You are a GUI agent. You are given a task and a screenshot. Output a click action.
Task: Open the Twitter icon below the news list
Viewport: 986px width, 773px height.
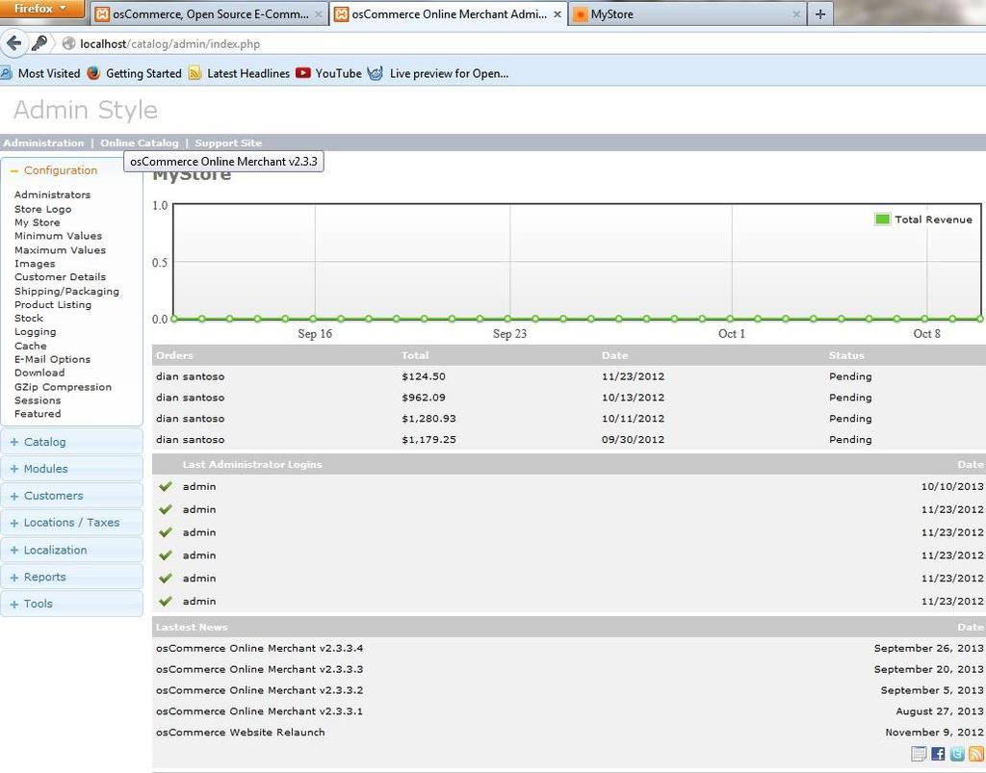[957, 753]
